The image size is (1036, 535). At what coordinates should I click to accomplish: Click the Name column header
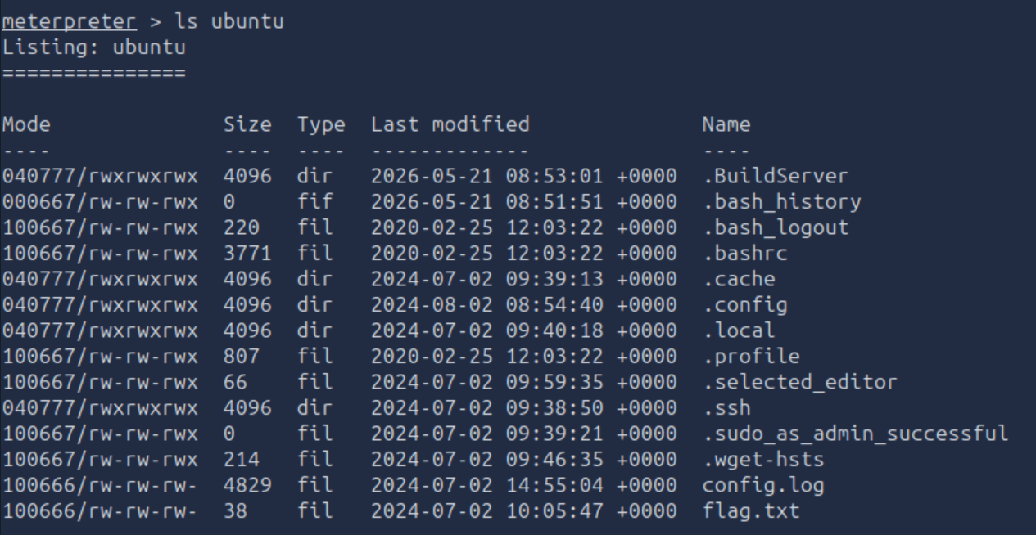[726, 124]
